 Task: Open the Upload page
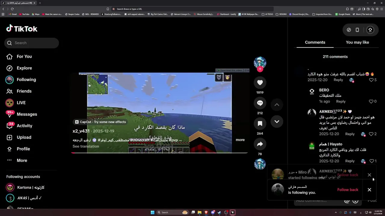pyautogui.click(x=24, y=137)
